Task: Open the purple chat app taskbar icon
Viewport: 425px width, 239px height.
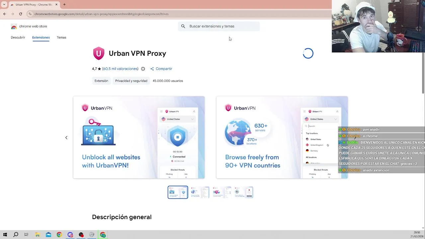Action: [x=70, y=235]
